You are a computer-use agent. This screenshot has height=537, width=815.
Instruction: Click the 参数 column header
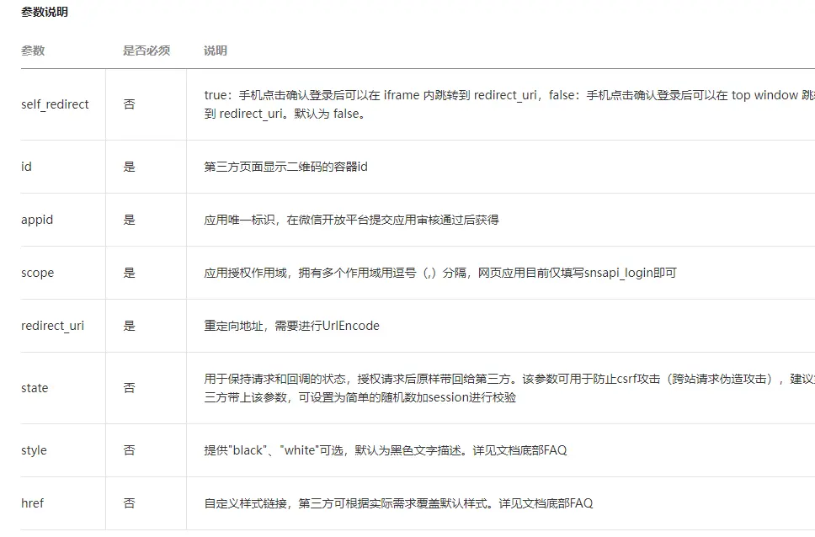click(33, 51)
